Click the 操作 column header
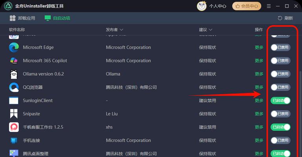Viewport: 302px width, 157px height. 259,29
